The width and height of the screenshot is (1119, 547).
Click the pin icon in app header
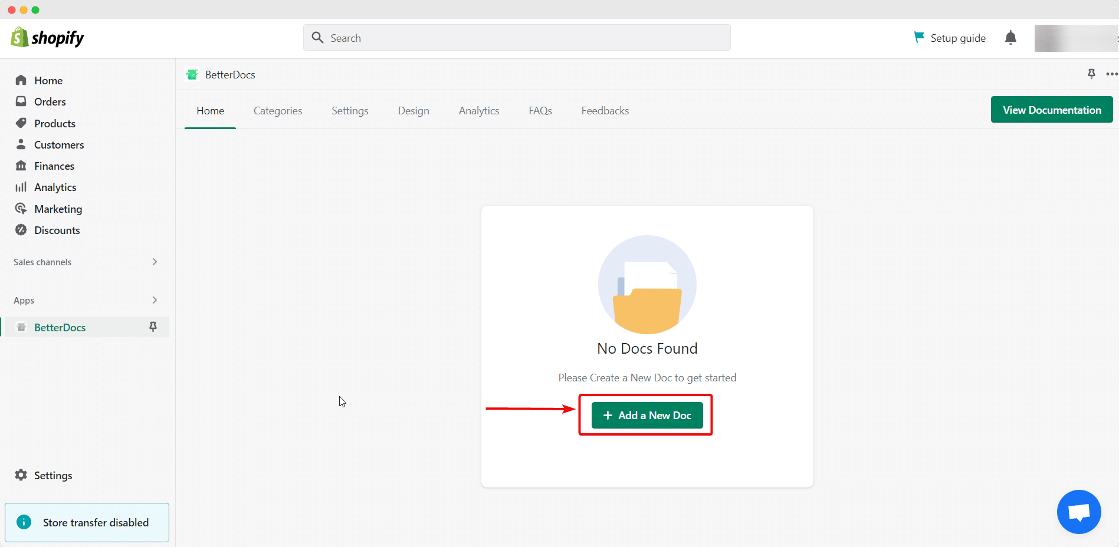pyautogui.click(x=1091, y=74)
